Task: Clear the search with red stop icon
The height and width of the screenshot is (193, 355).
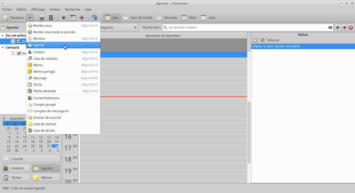Action: tap(351, 28)
